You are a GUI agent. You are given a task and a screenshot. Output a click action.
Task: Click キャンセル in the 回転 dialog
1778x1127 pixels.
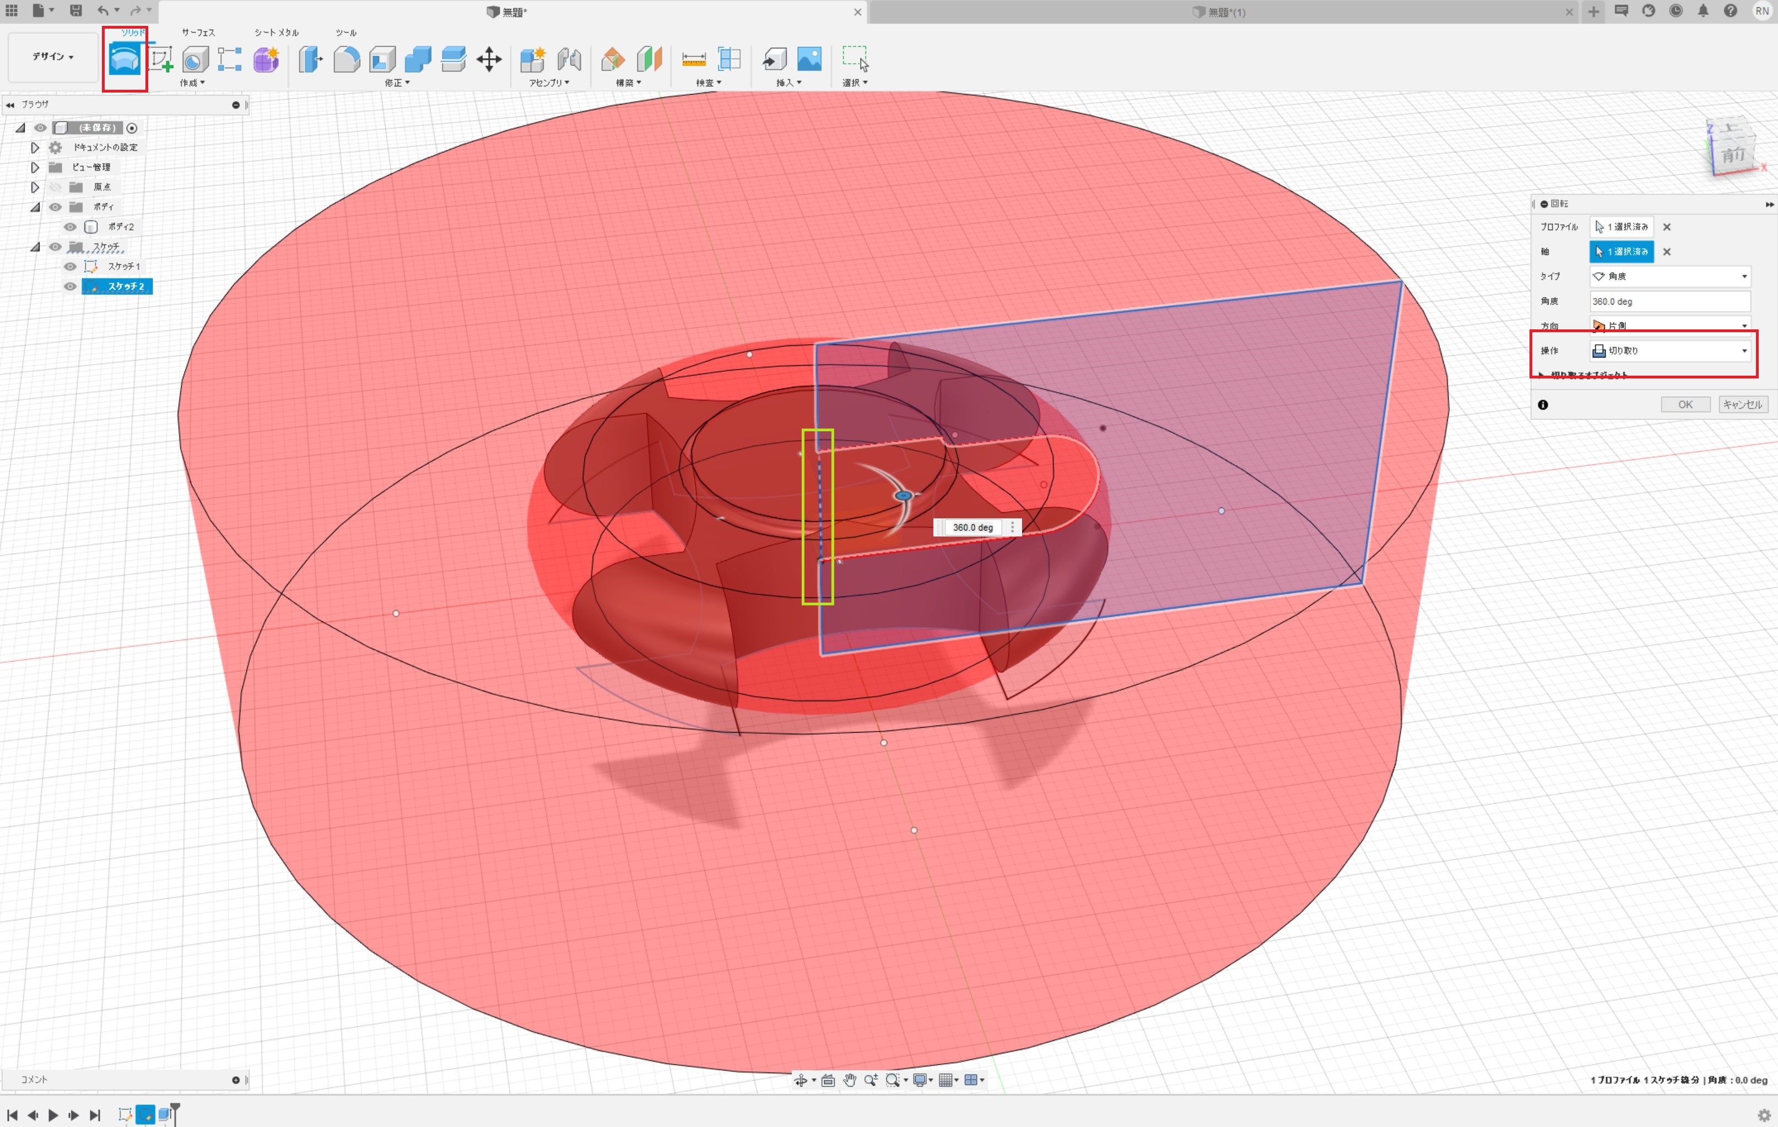coord(1743,404)
